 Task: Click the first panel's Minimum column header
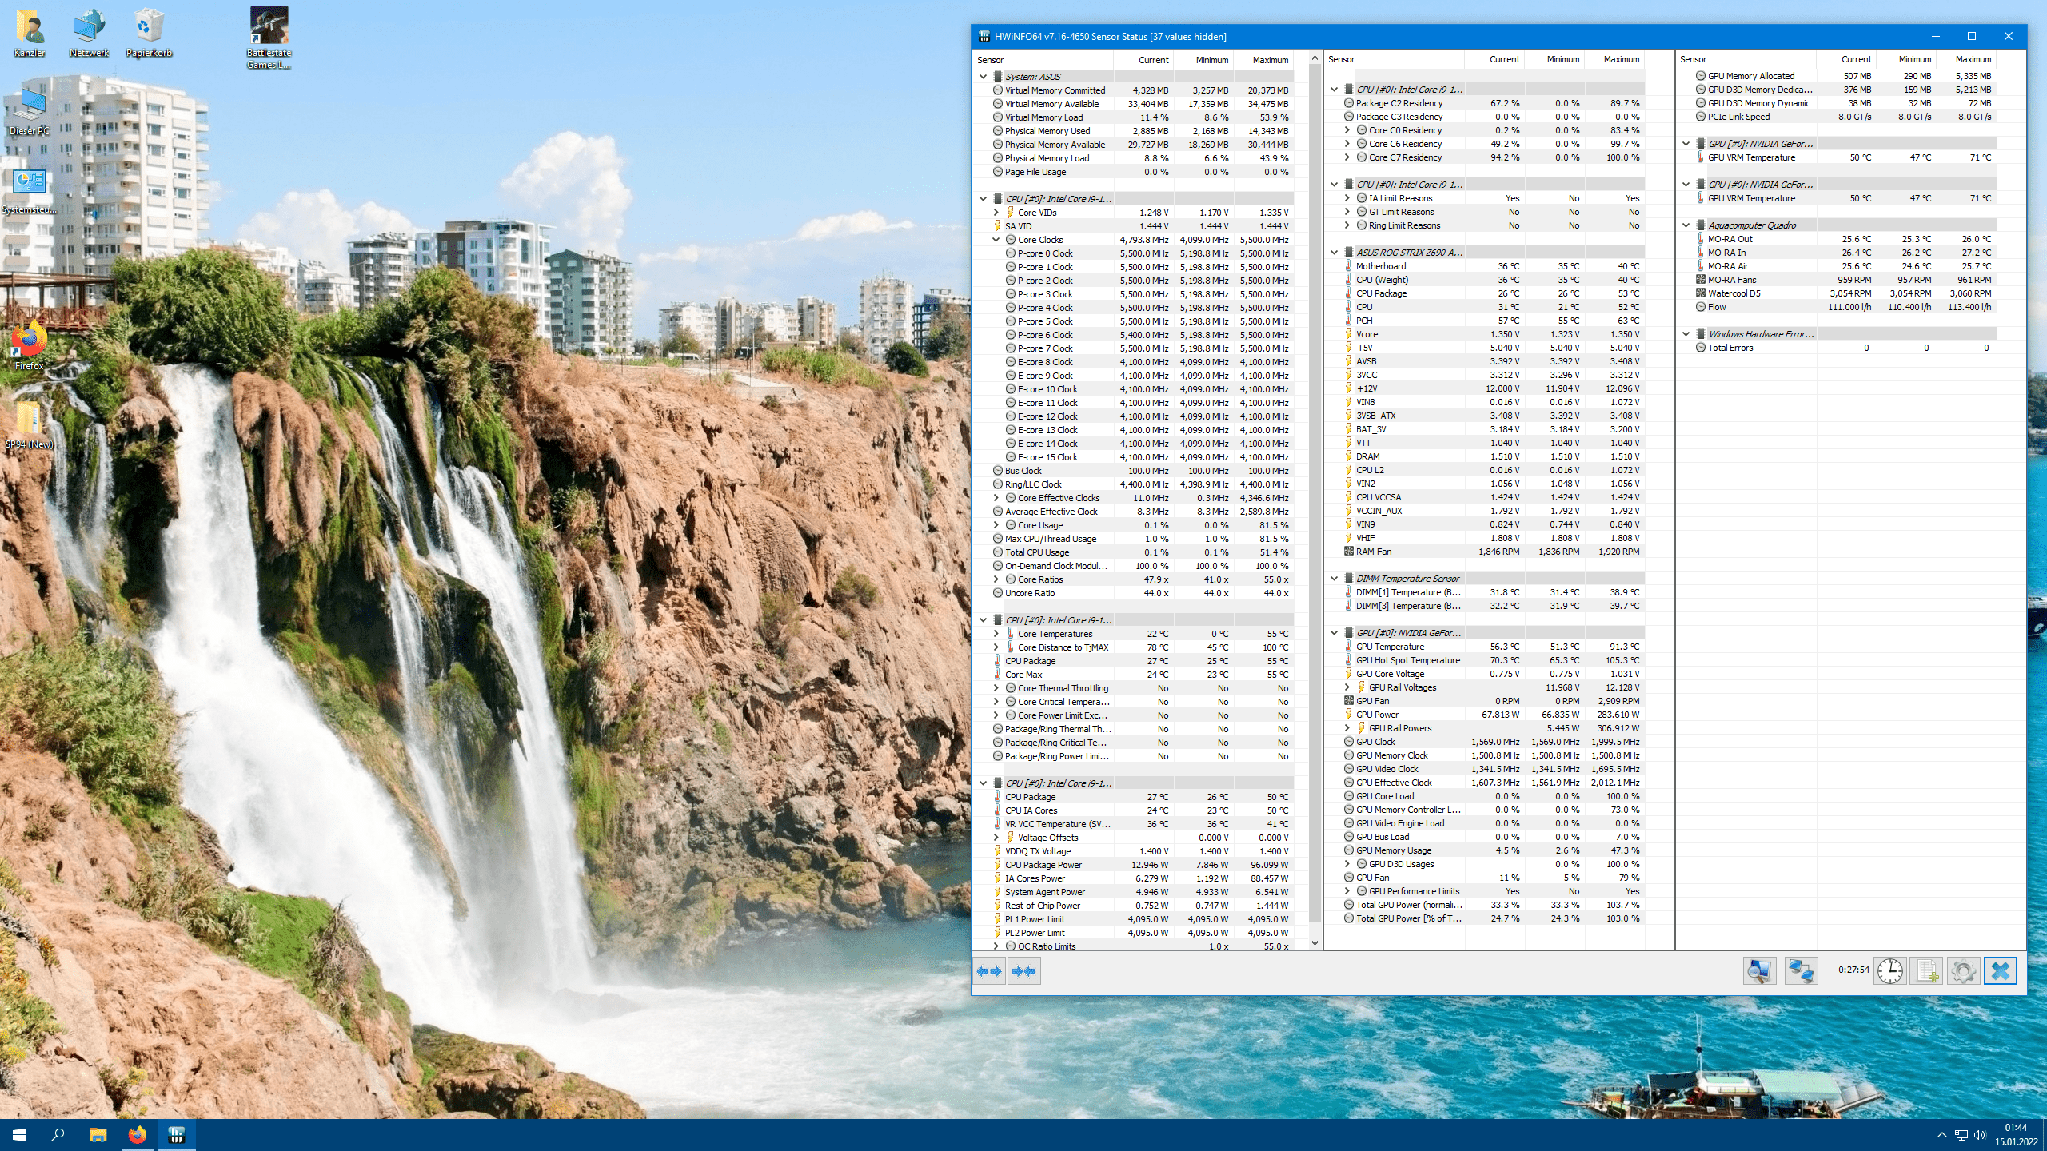pos(1203,60)
